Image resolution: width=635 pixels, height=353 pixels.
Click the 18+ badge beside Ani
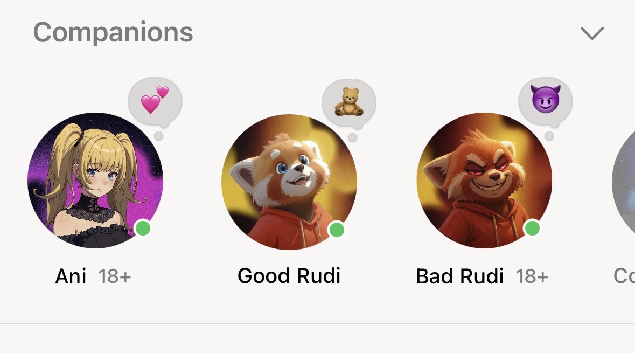(x=115, y=277)
